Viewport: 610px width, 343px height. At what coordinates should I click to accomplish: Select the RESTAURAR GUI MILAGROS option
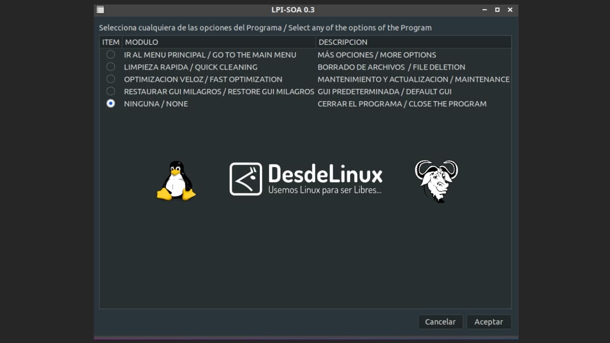[x=111, y=91]
